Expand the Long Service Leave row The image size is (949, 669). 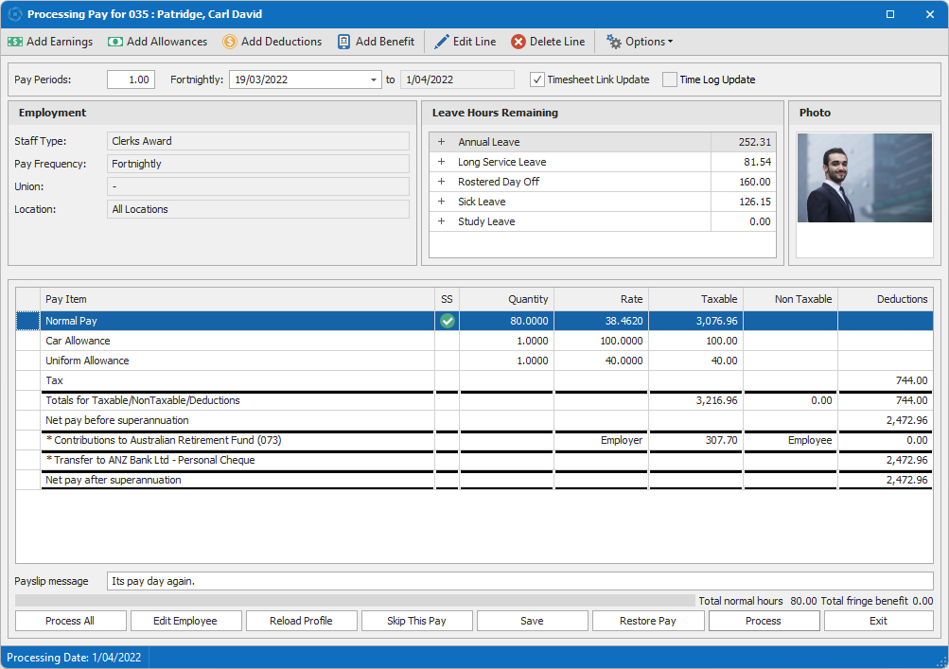(x=441, y=162)
